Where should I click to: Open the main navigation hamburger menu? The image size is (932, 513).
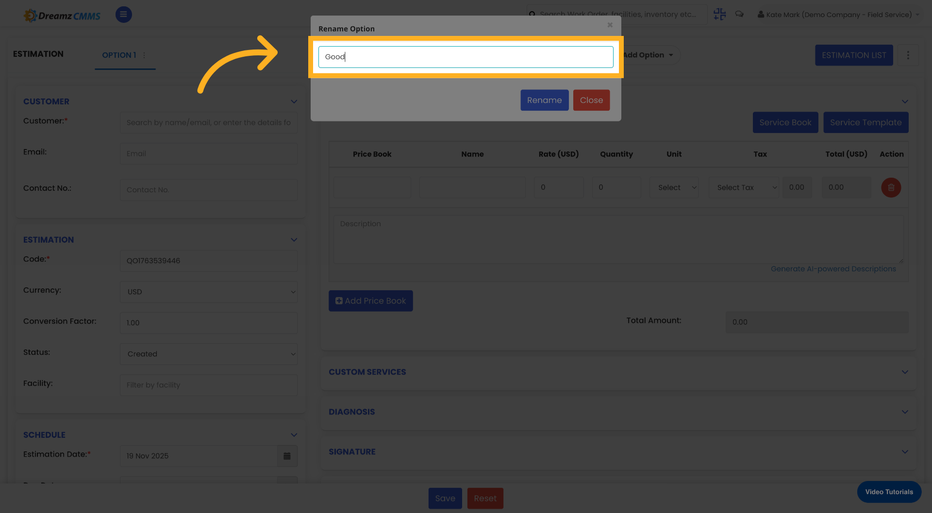pos(123,15)
